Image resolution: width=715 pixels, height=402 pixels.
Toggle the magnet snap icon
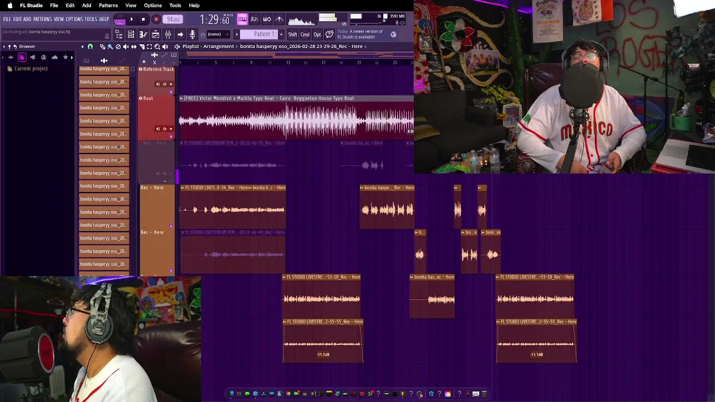(90, 46)
